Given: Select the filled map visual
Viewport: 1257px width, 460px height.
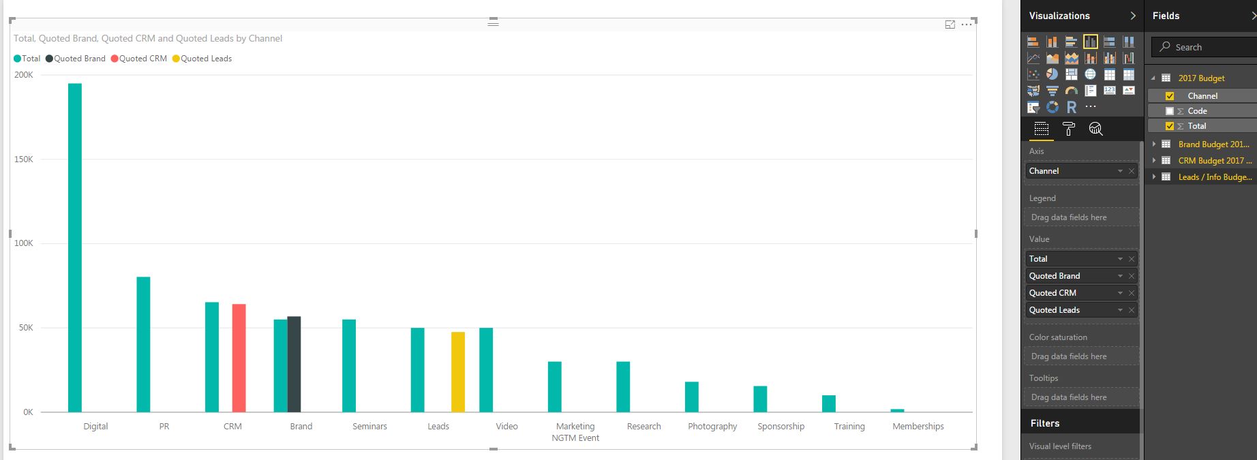Looking at the screenshot, I should click(x=1033, y=91).
